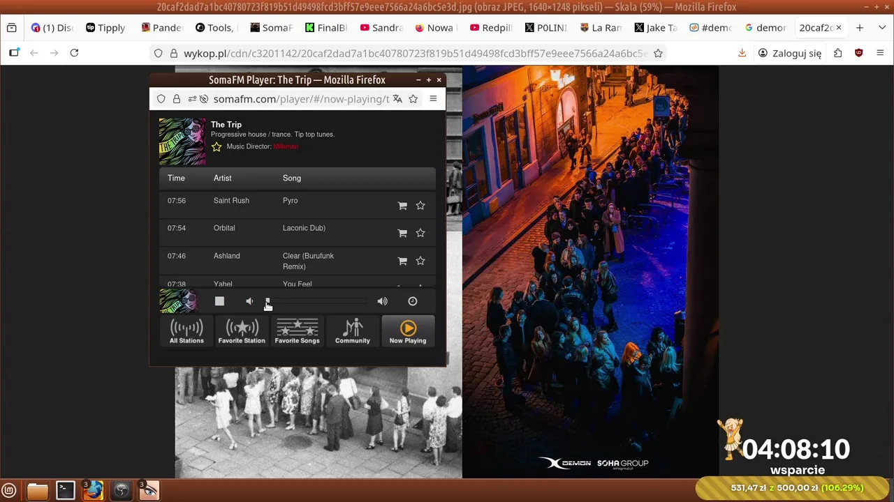Click the wykop.pl URL bar
Screen dimensions: 894x502
(415, 53)
